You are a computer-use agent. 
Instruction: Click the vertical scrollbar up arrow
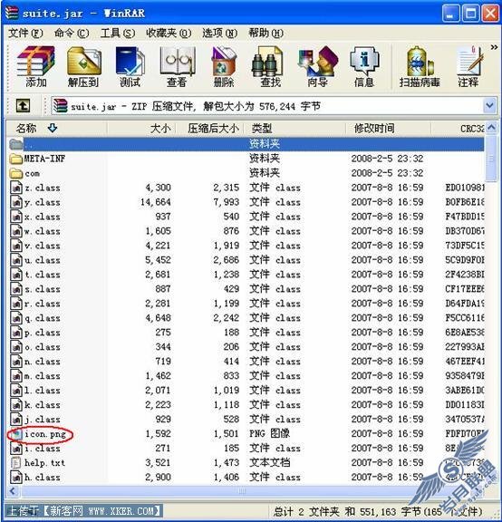point(491,128)
